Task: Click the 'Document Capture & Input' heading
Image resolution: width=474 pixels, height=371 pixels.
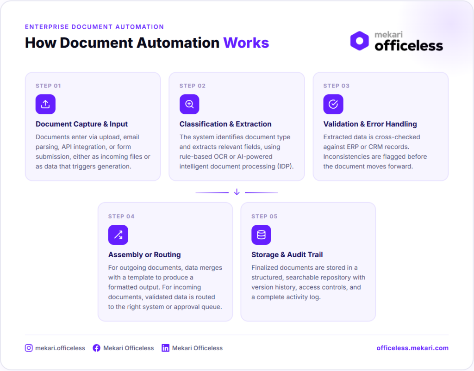Action: (81, 124)
